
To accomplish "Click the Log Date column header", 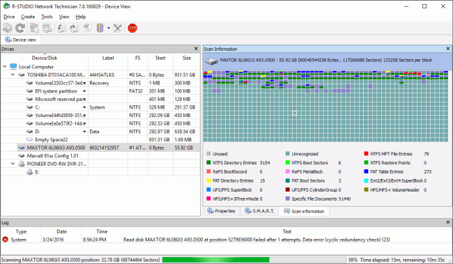I will [61, 232].
